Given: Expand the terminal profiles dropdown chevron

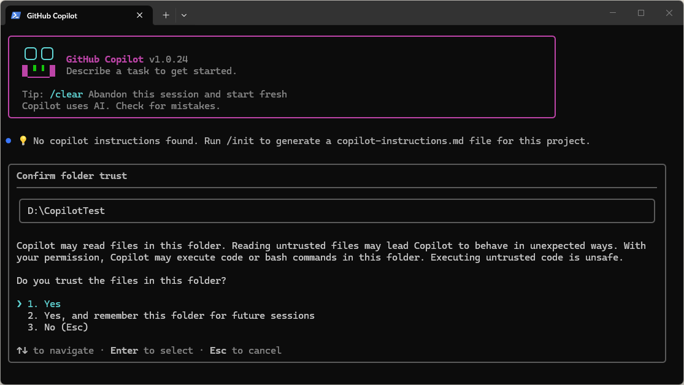Looking at the screenshot, I should click(x=184, y=15).
